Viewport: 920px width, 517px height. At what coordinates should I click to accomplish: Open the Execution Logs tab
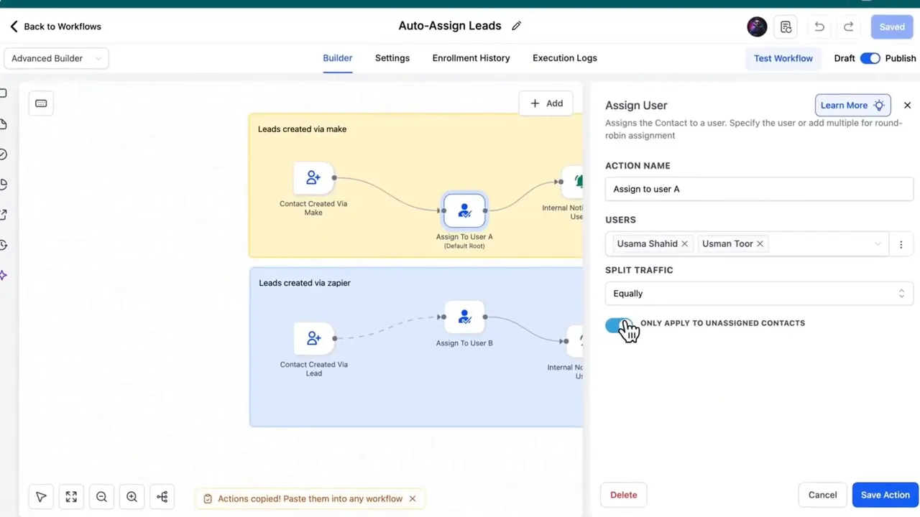[565, 58]
